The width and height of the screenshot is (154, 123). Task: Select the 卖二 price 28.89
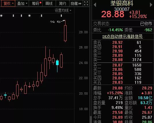(118, 55)
